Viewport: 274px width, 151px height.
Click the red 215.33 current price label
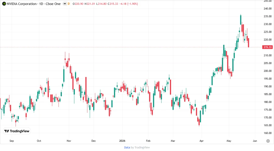click(267, 47)
